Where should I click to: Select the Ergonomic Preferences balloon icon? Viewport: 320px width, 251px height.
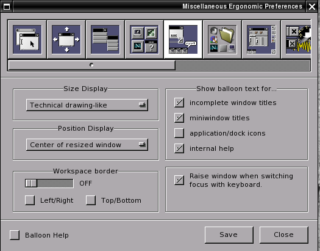tap(183, 40)
